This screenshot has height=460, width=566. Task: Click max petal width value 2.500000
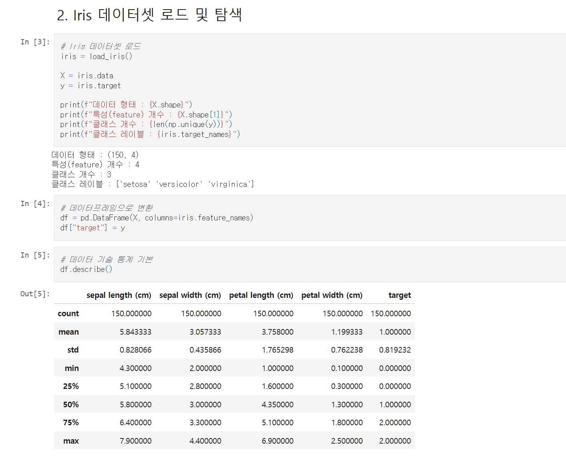[x=347, y=441]
